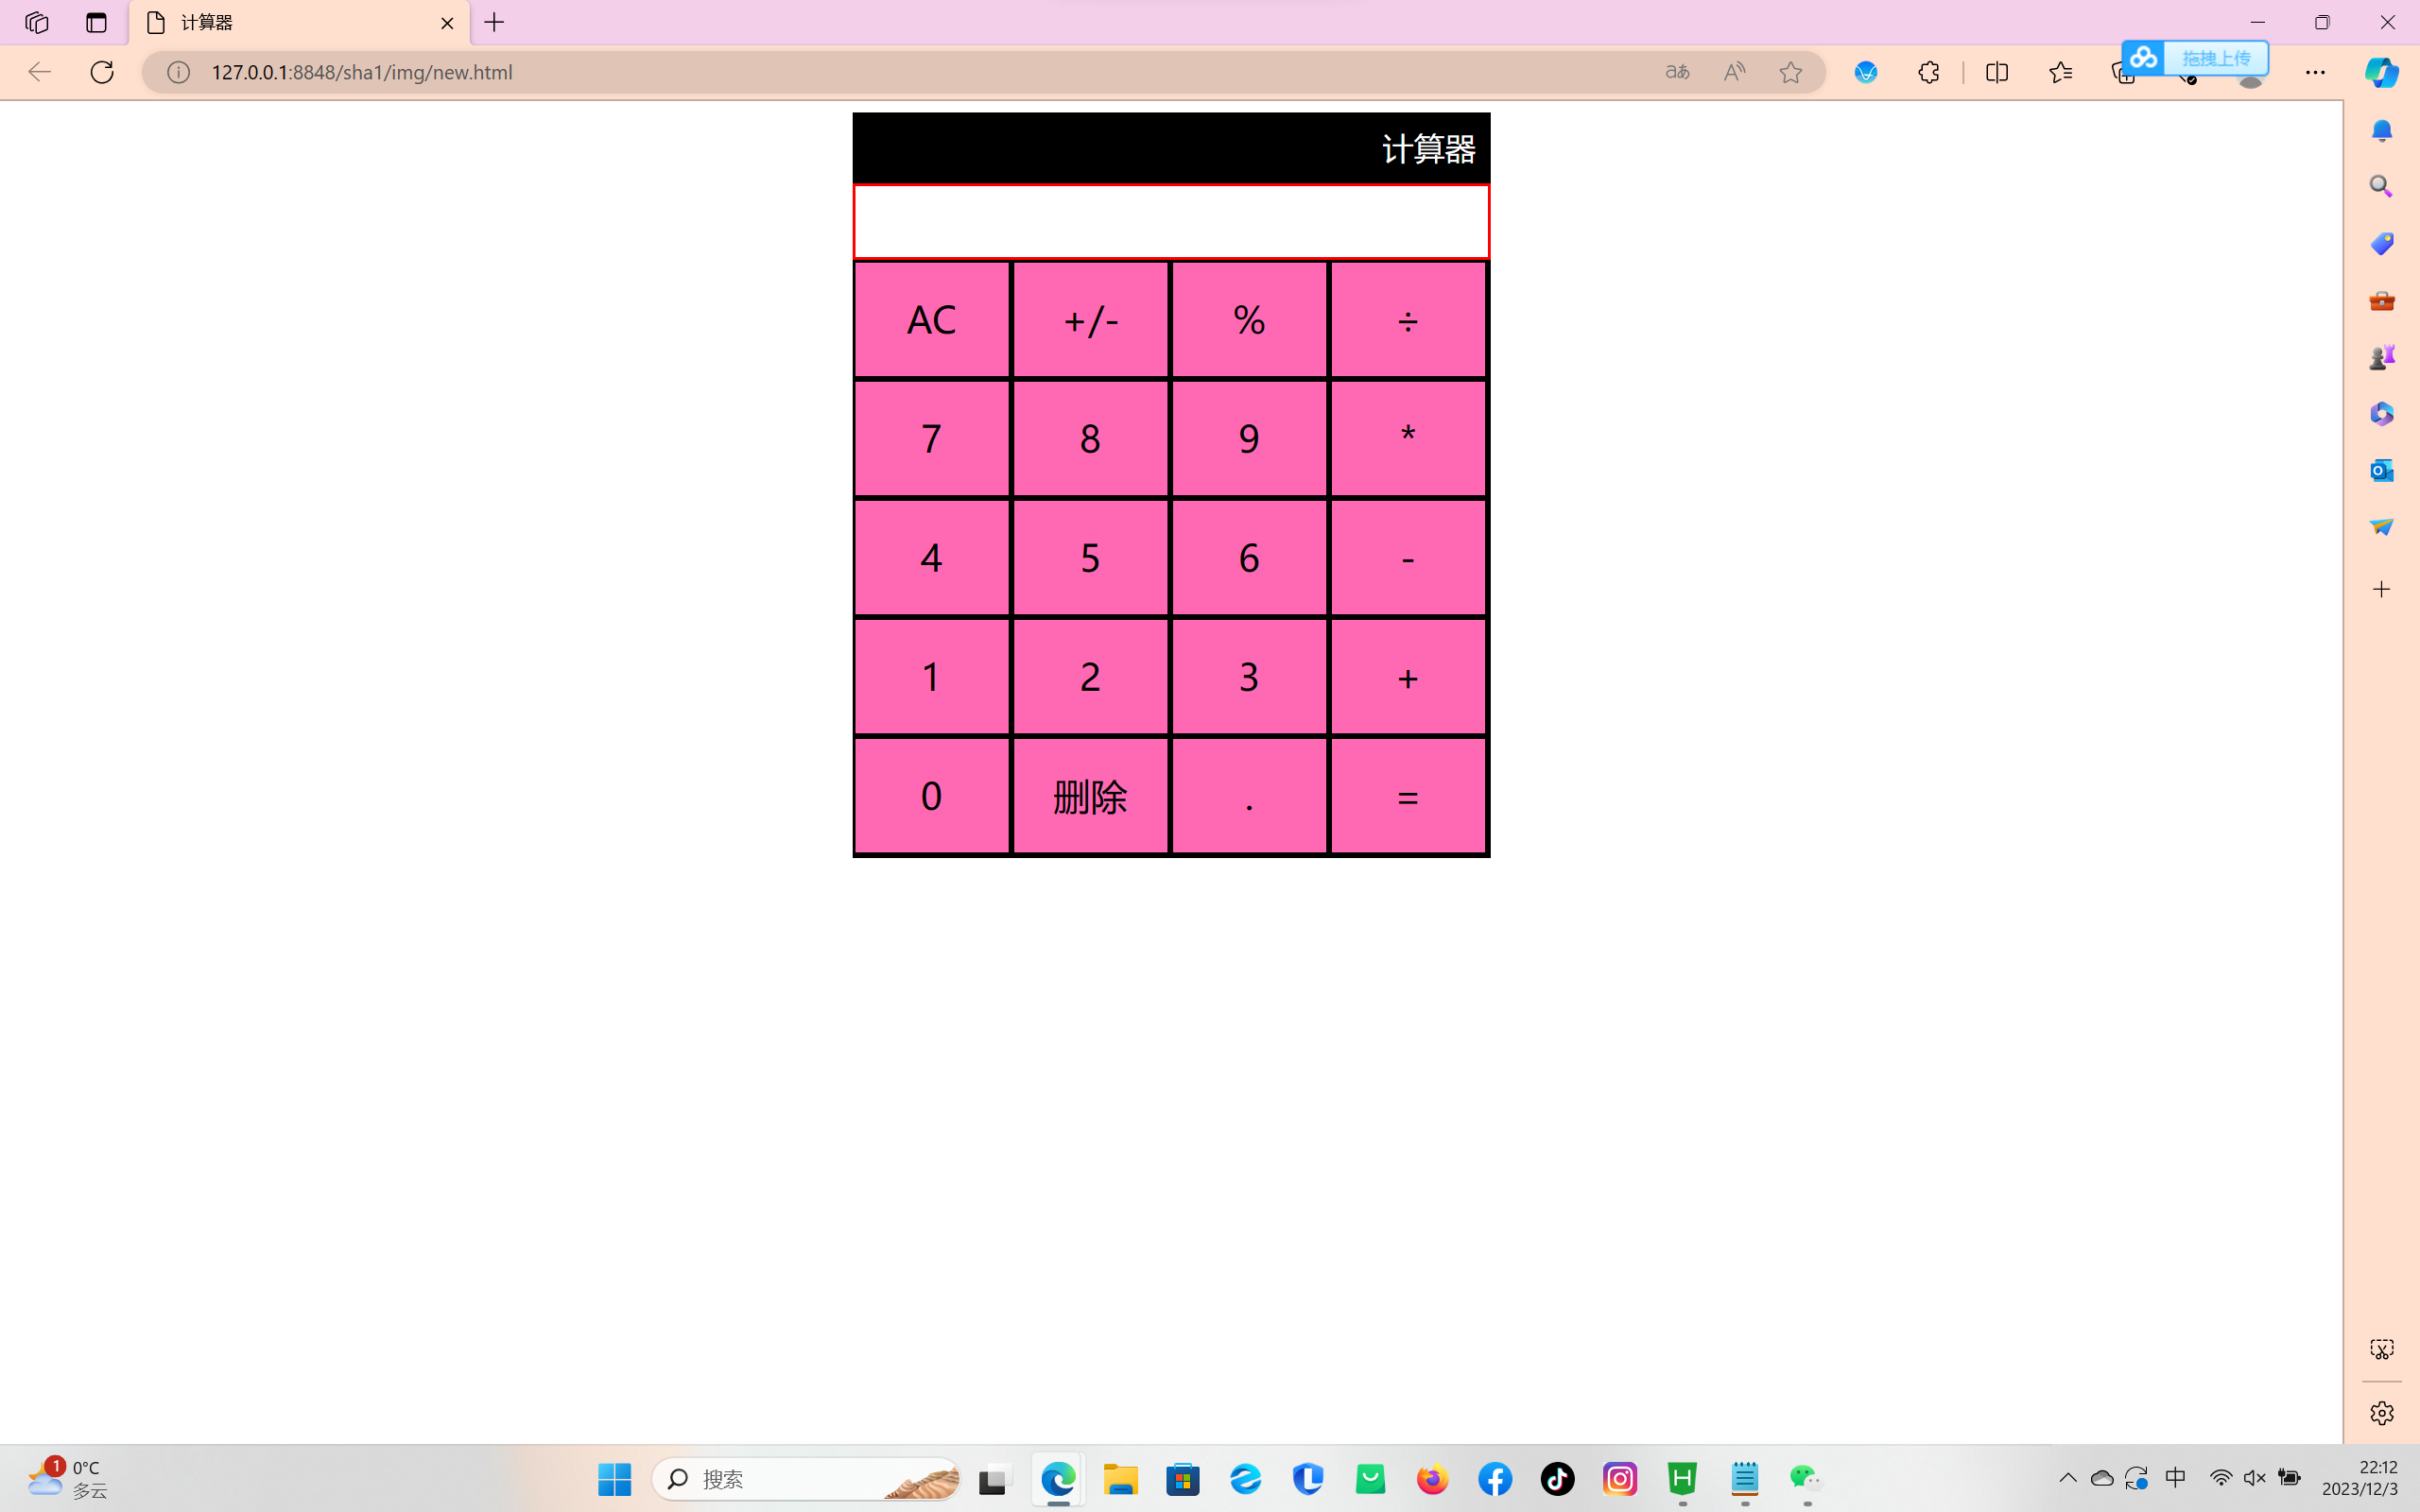Open sidebar settings gear icon

pyautogui.click(x=2381, y=1412)
